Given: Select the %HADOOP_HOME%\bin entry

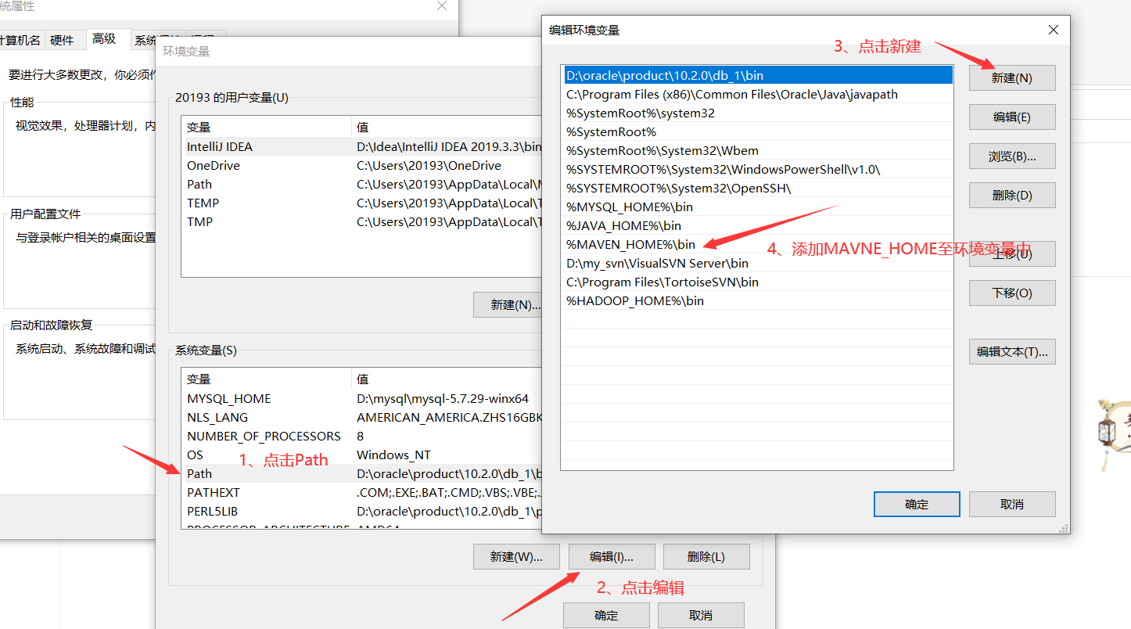Looking at the screenshot, I should (757, 301).
